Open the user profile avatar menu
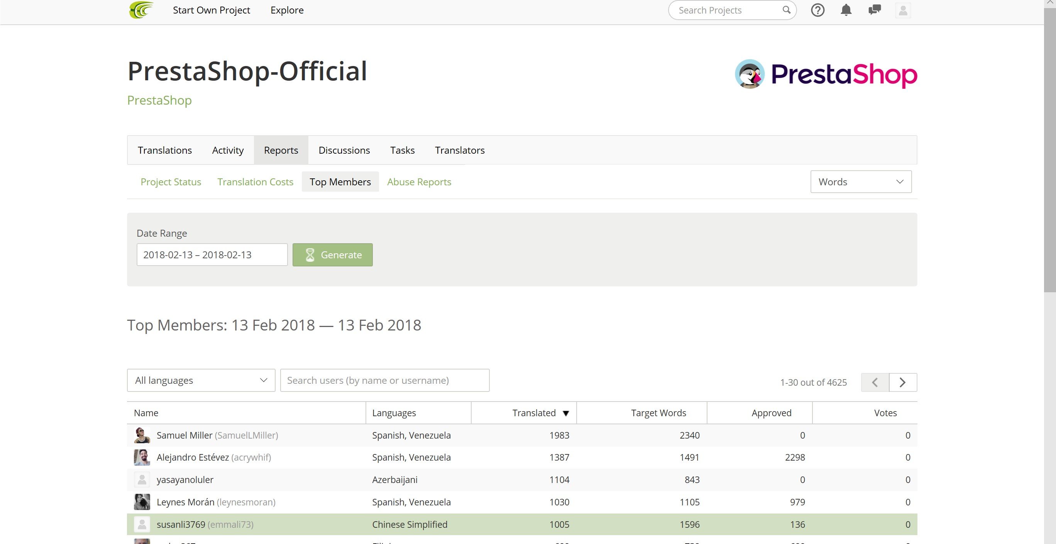The height and width of the screenshot is (544, 1056). (x=903, y=10)
